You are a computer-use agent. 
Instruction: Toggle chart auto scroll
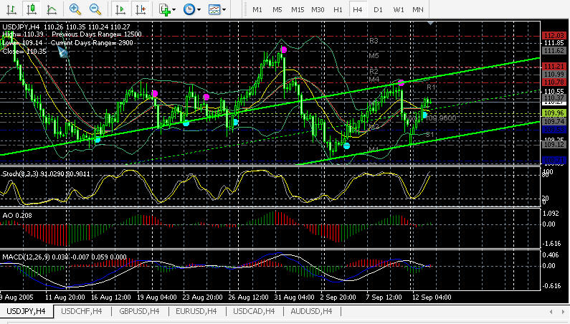(120, 9)
